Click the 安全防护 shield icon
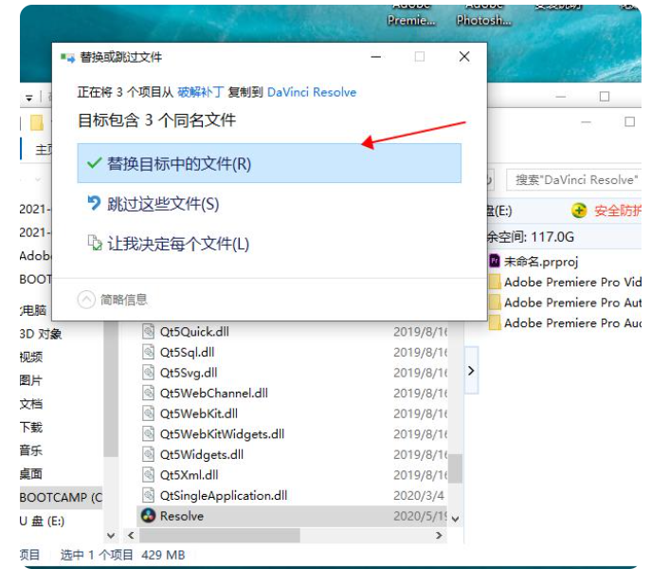This screenshot has height=569, width=651. (x=579, y=211)
